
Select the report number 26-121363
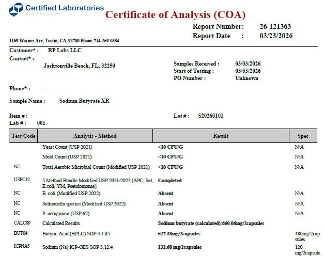tap(275, 26)
